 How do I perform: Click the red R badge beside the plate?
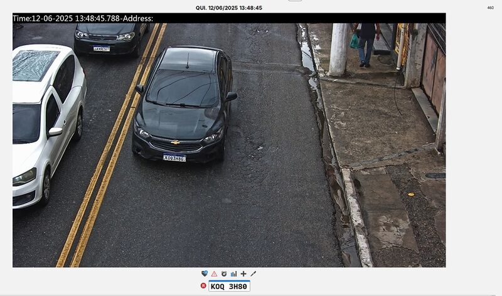click(203, 285)
